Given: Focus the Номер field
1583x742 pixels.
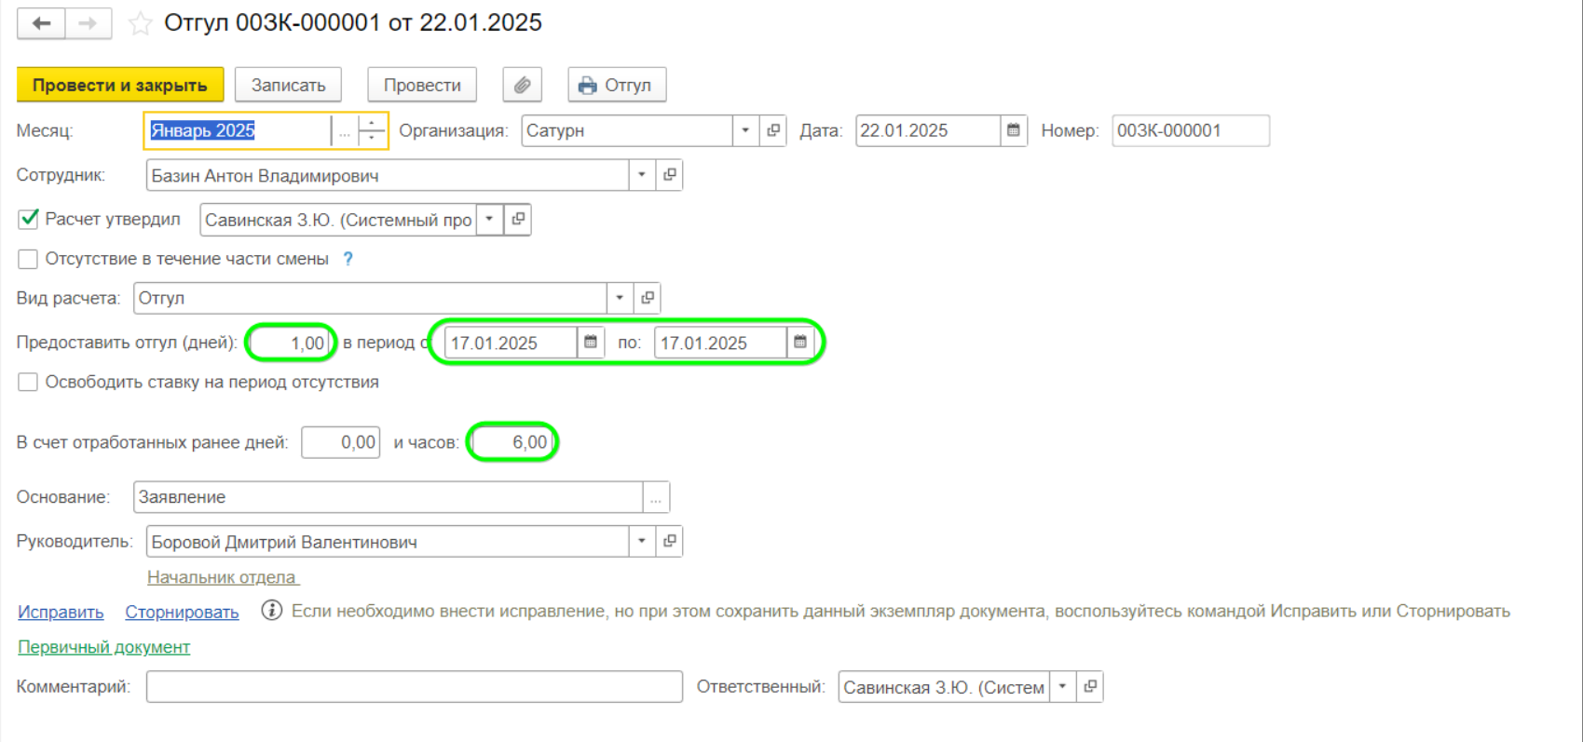Looking at the screenshot, I should tap(1191, 130).
